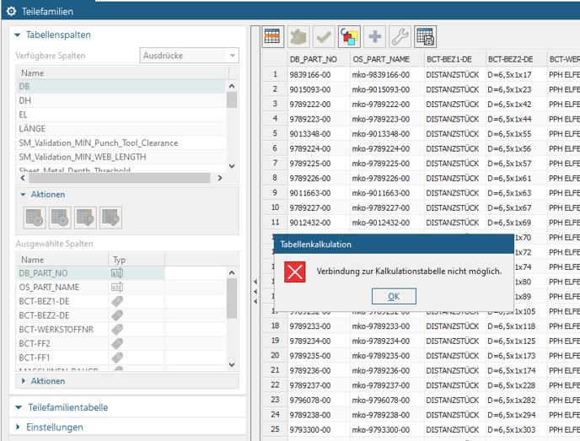Screen dimensions: 580x441
Task: Select SM_Validation_MIN_WEB_LENGTH in the list
Action: [x=121, y=157]
